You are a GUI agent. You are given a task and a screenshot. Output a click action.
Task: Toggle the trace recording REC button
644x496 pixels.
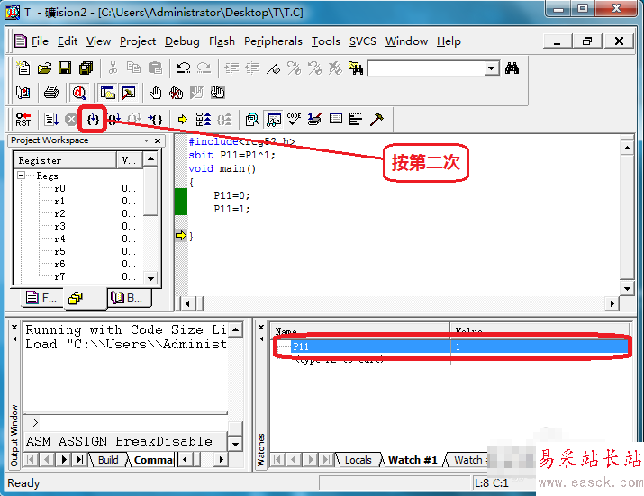pyautogui.click(x=204, y=120)
